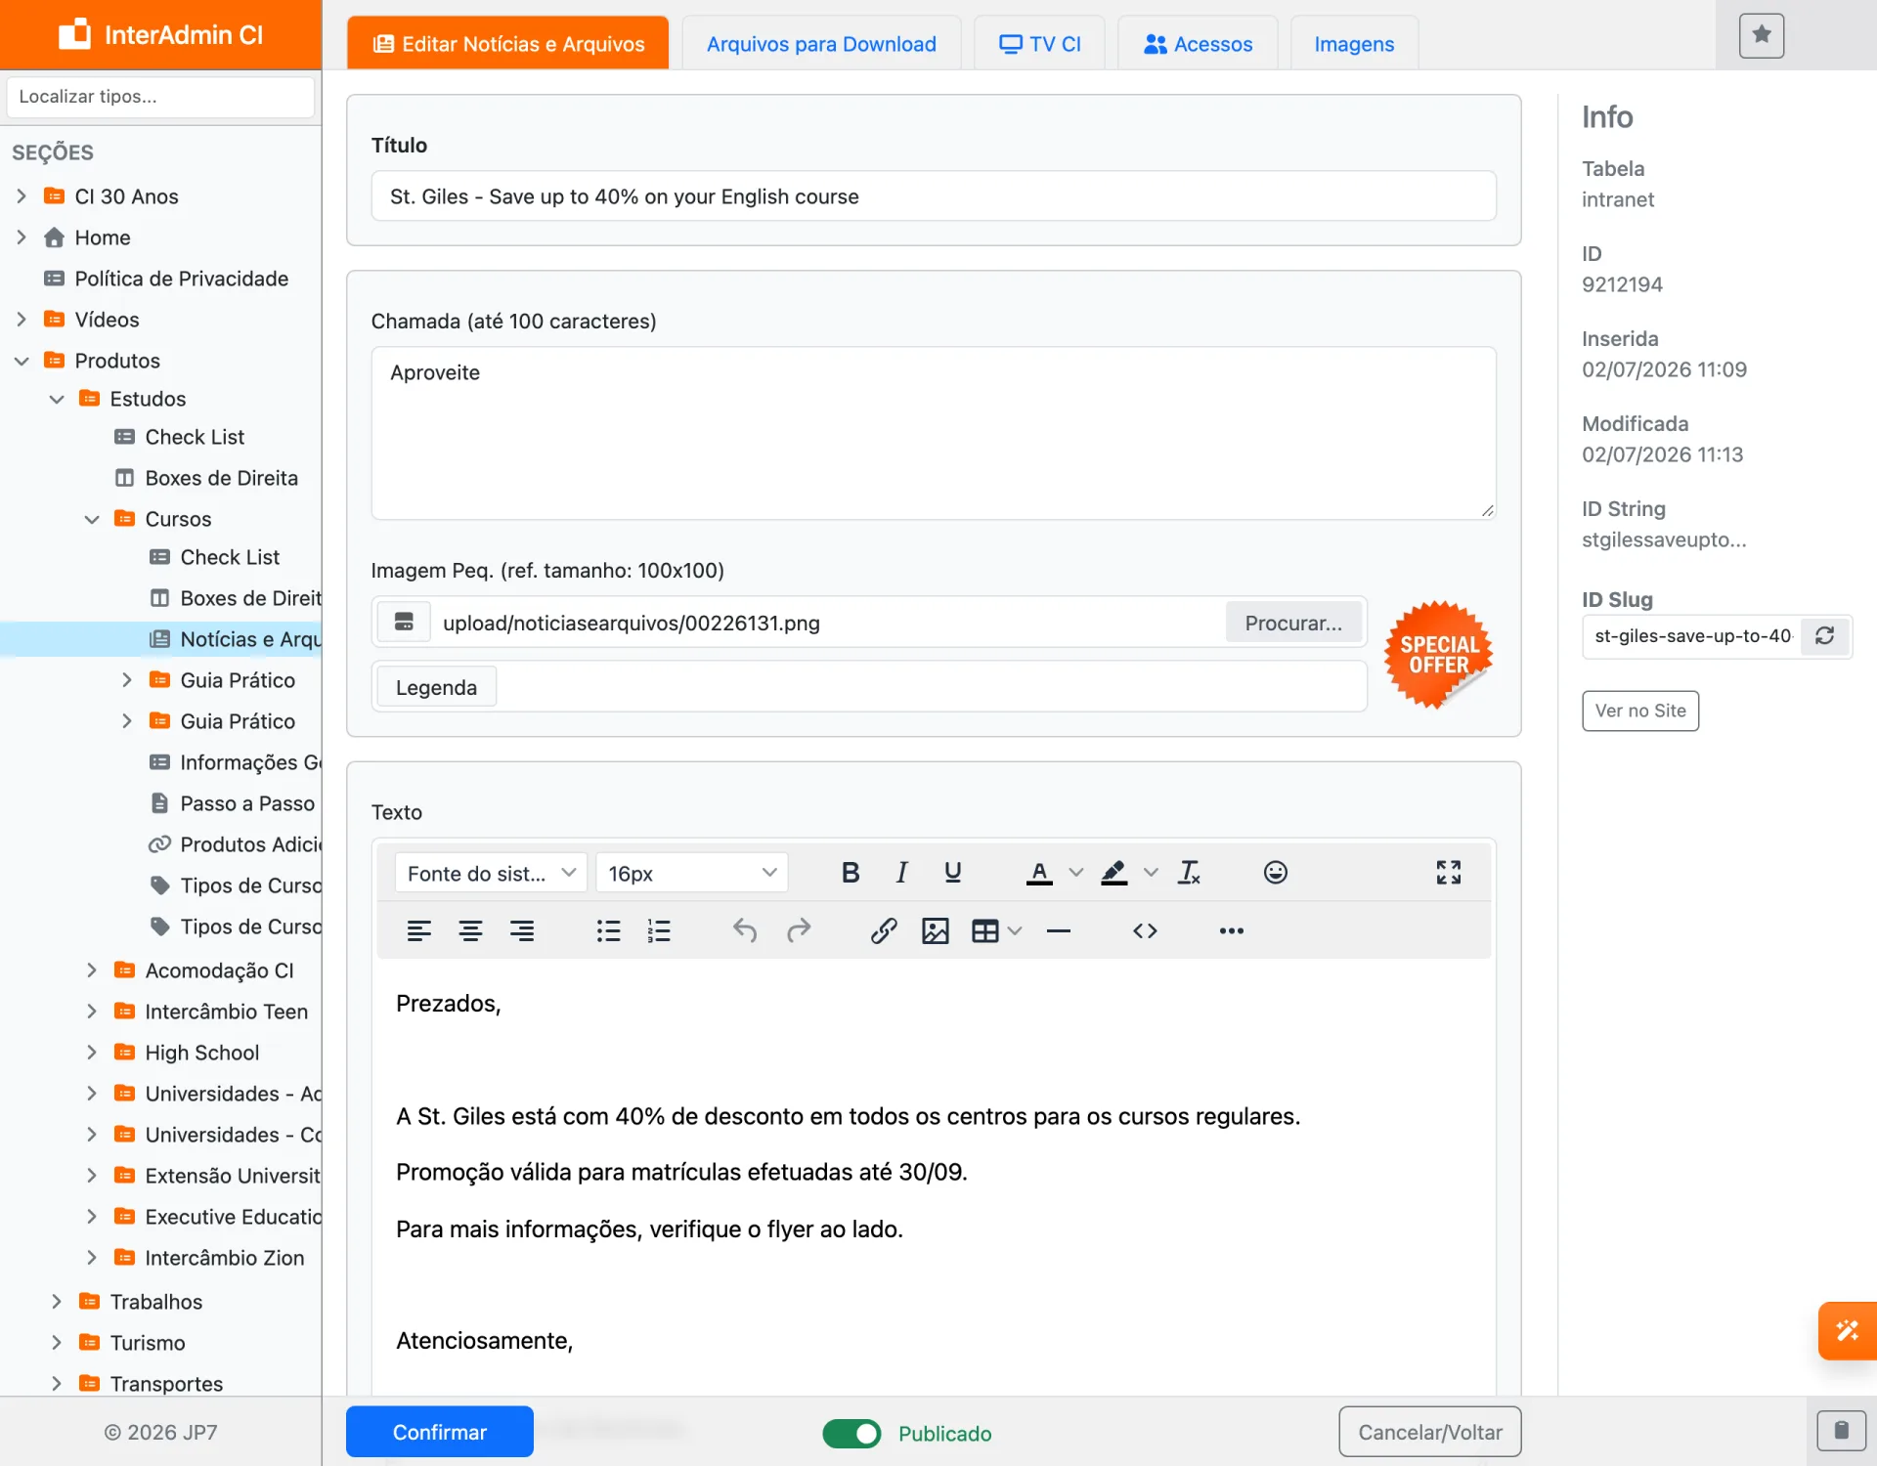Open the Home section
Viewport: 1877px width, 1466px height.
click(x=87, y=237)
